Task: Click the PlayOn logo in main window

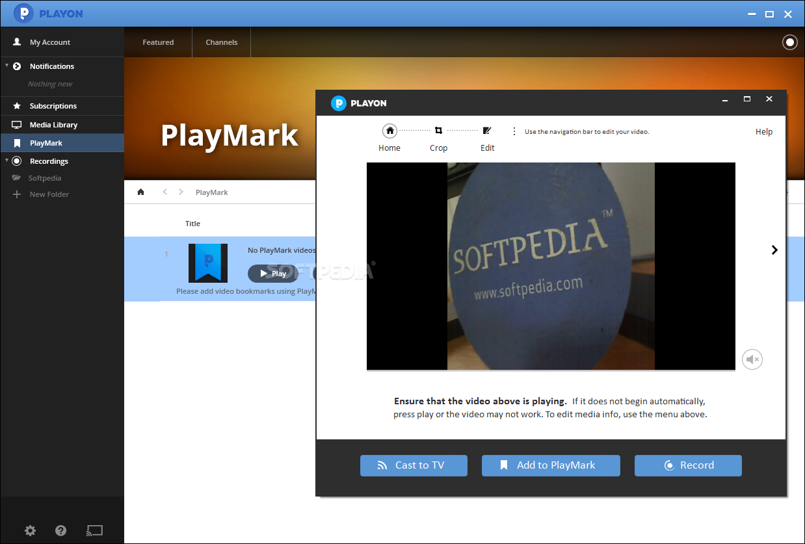Action: [49, 13]
